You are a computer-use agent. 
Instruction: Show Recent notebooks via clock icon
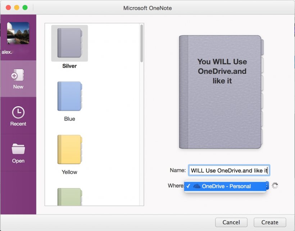(x=18, y=113)
